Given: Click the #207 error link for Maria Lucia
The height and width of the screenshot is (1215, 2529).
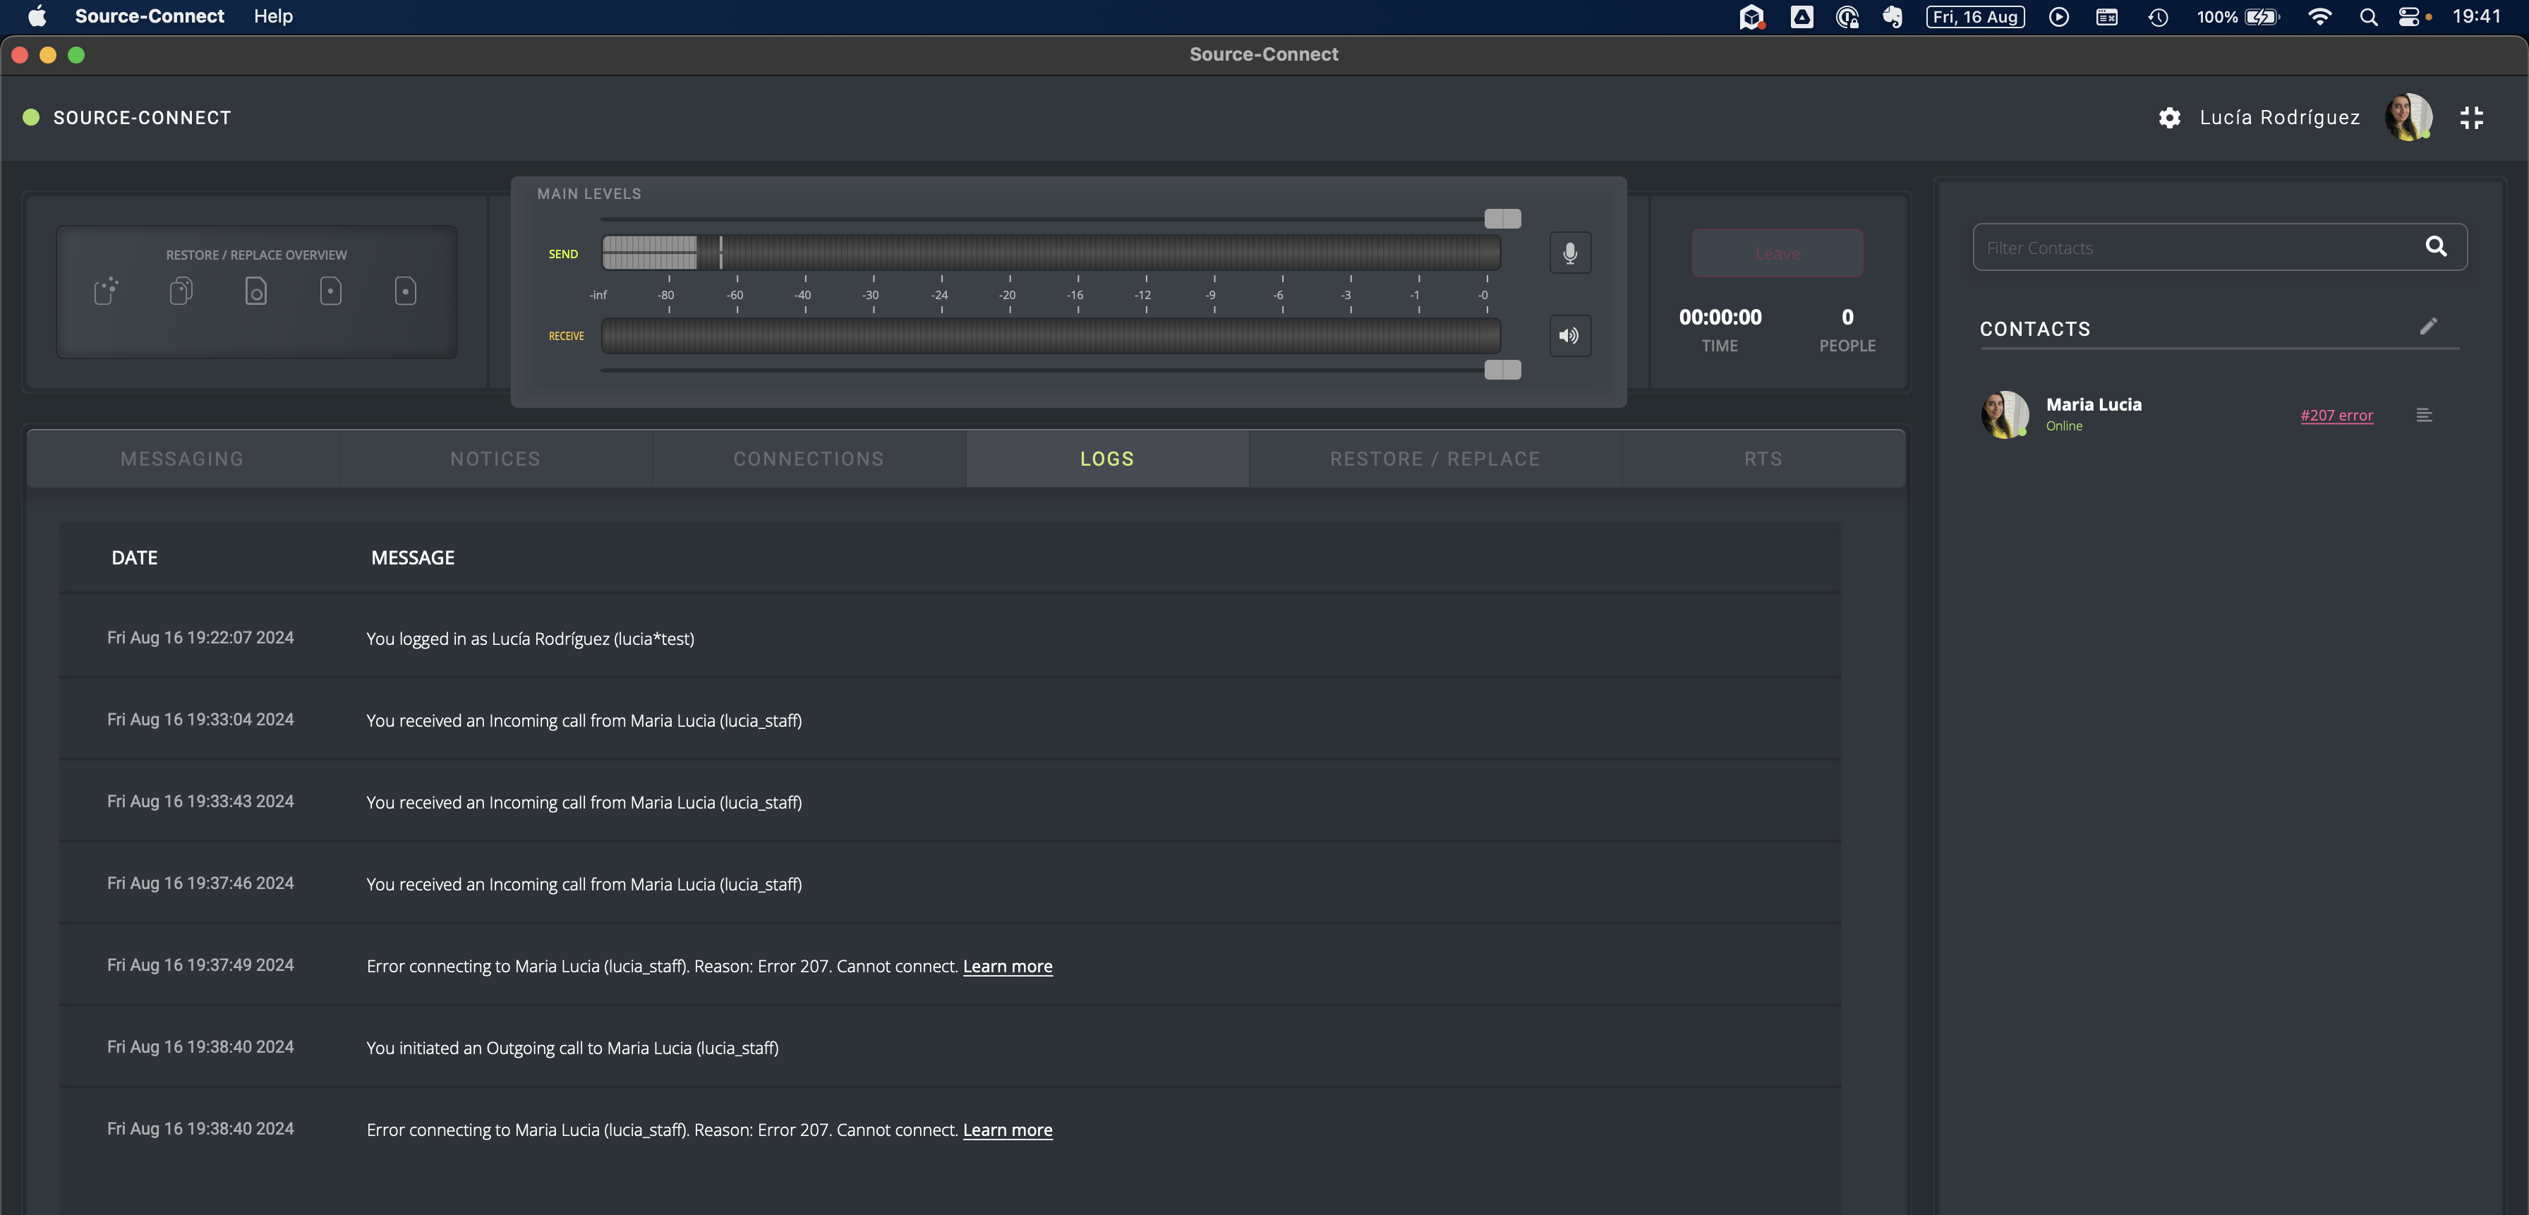Looking at the screenshot, I should tap(2336, 415).
